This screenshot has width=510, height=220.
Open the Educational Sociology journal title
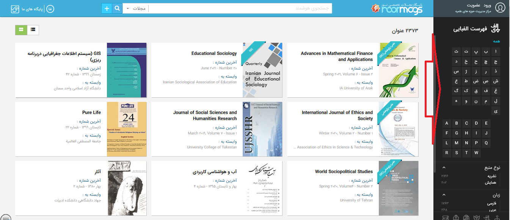click(214, 53)
